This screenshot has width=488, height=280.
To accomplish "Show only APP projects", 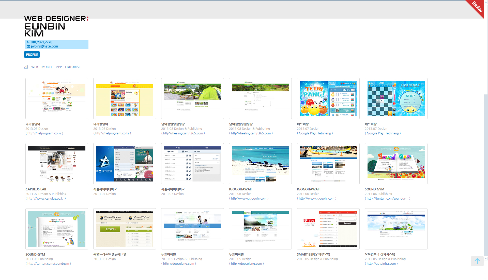I will tap(59, 67).
